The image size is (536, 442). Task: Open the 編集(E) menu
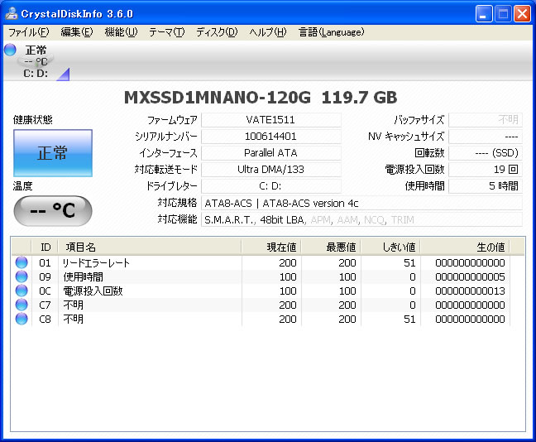tap(77, 32)
